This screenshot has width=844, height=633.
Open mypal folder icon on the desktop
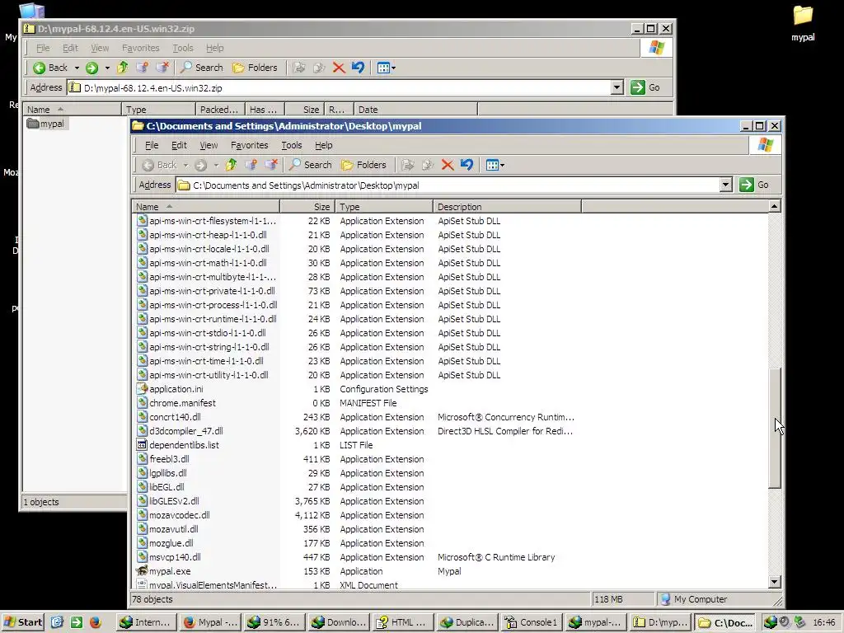pyautogui.click(x=803, y=22)
